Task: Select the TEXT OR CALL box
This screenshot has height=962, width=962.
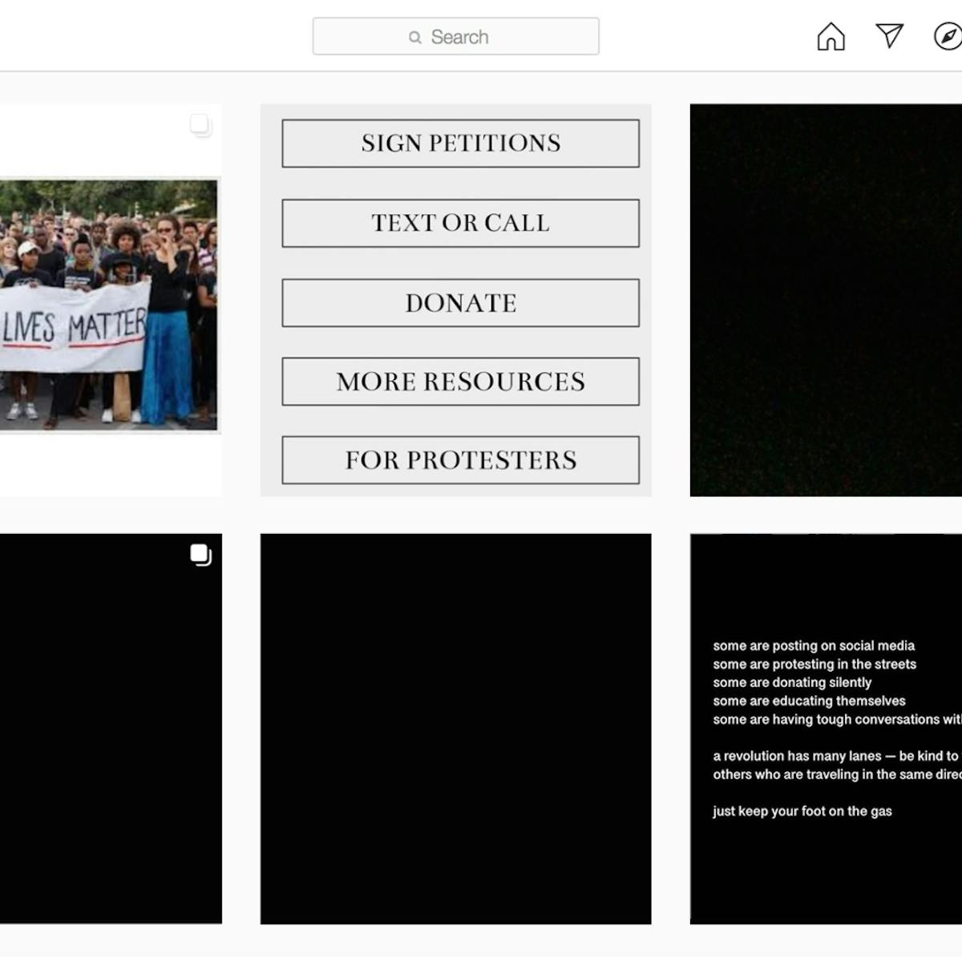Action: pos(460,223)
